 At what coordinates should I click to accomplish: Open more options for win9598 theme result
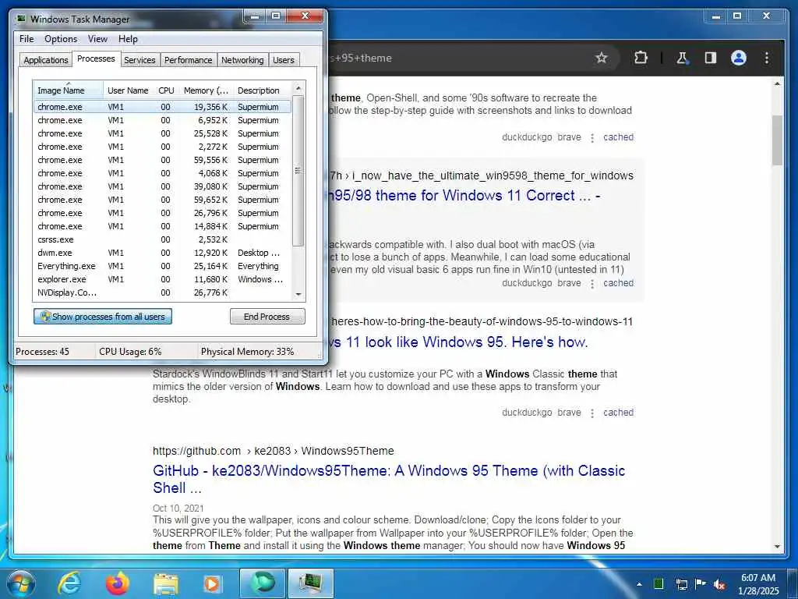pyautogui.click(x=592, y=284)
